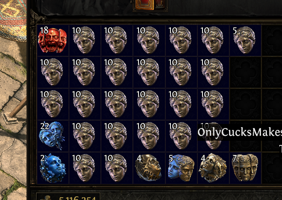Click empty slot below the 5-count bronze head
The width and height of the screenshot is (282, 200).
245,72
